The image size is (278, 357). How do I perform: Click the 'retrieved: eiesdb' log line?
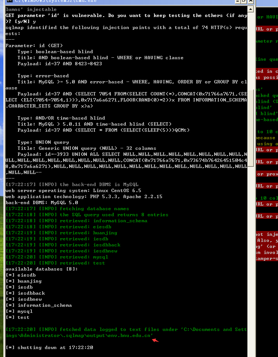pos(58,227)
